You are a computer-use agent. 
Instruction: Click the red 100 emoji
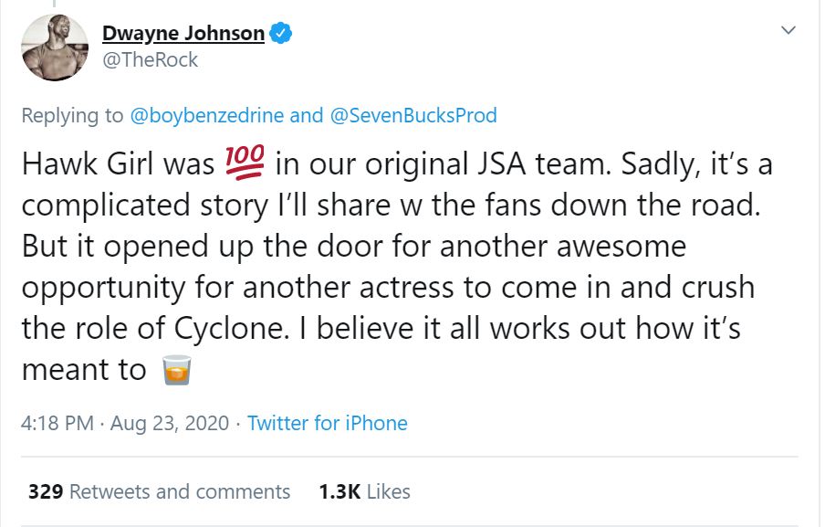pyautogui.click(x=245, y=164)
